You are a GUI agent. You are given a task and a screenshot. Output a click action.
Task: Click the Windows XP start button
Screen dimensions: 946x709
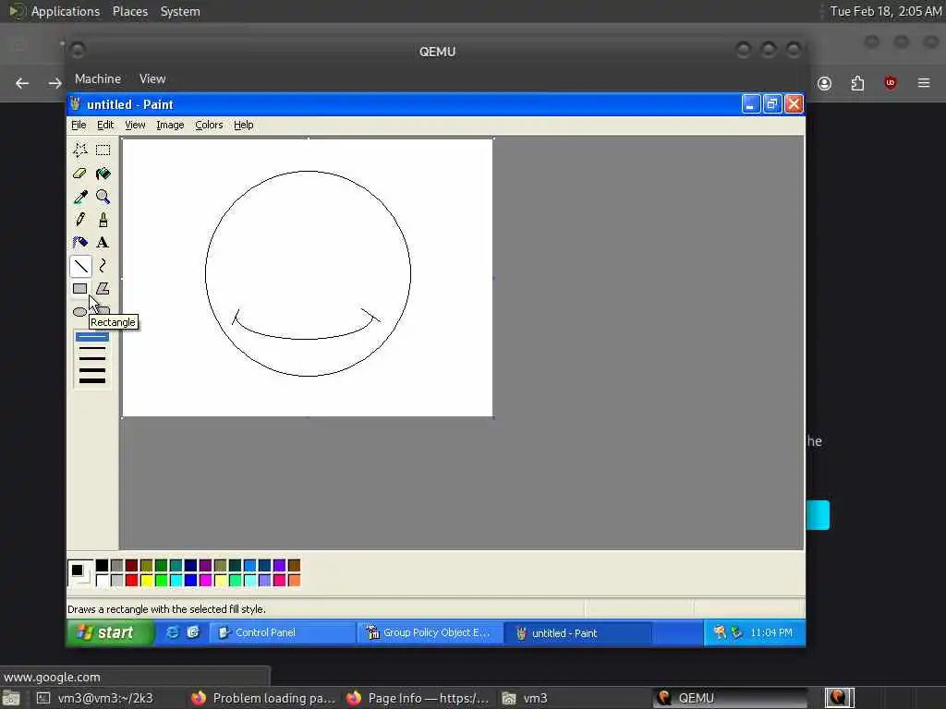click(110, 632)
